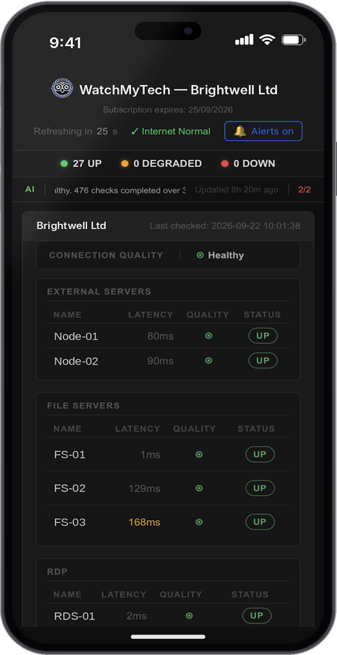Click the UP badge for Node-01
337x655 pixels.
point(263,336)
